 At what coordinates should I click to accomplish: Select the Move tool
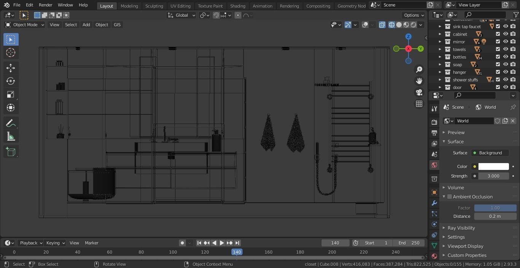pyautogui.click(x=11, y=68)
